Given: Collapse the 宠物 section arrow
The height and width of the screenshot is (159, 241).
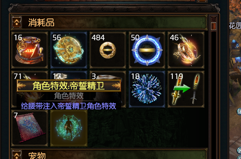Looking at the screenshot, I should coord(16,155).
